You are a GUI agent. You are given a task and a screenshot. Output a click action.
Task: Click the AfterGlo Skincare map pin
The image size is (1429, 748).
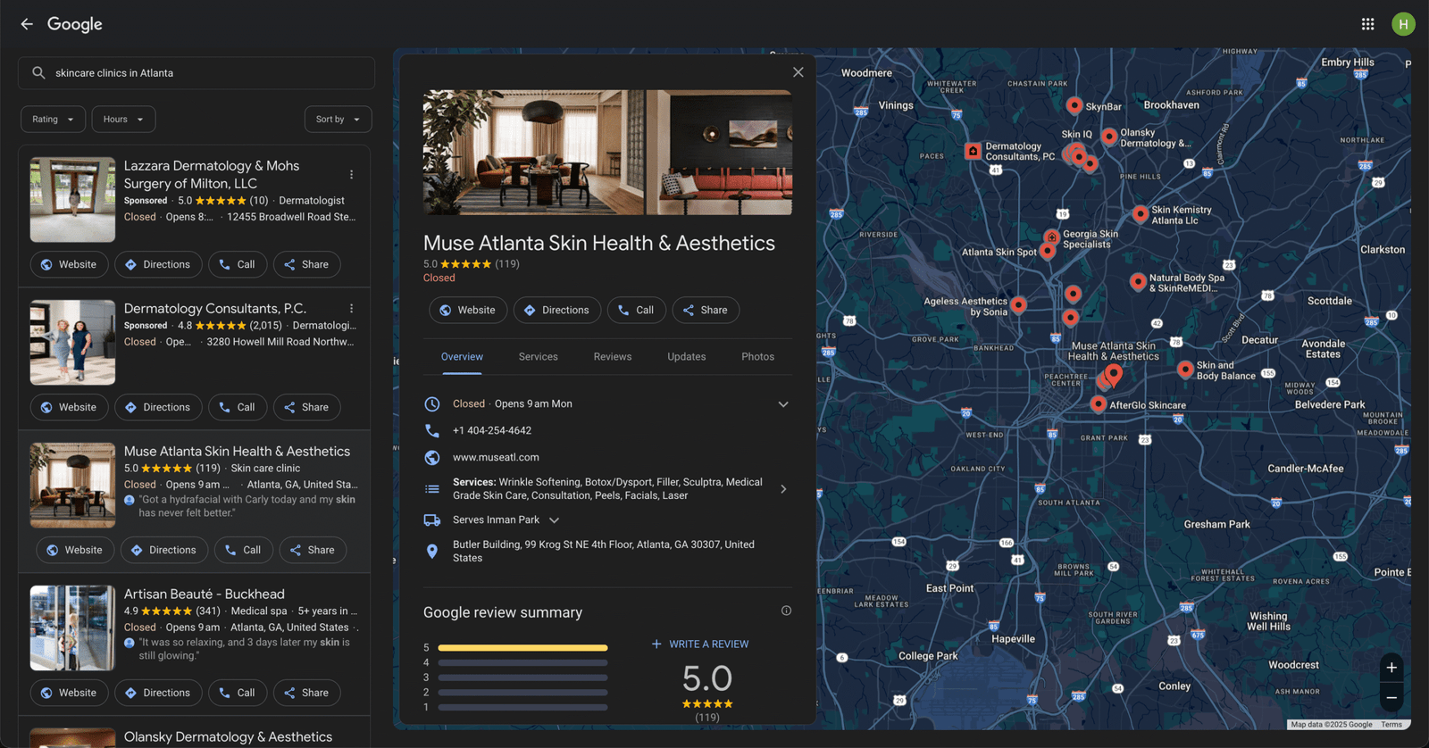1099,403
